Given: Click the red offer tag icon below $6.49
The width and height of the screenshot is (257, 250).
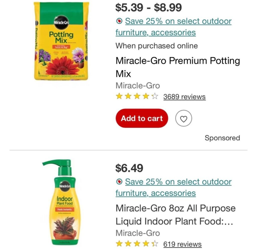Looking at the screenshot, I should click(x=119, y=182).
